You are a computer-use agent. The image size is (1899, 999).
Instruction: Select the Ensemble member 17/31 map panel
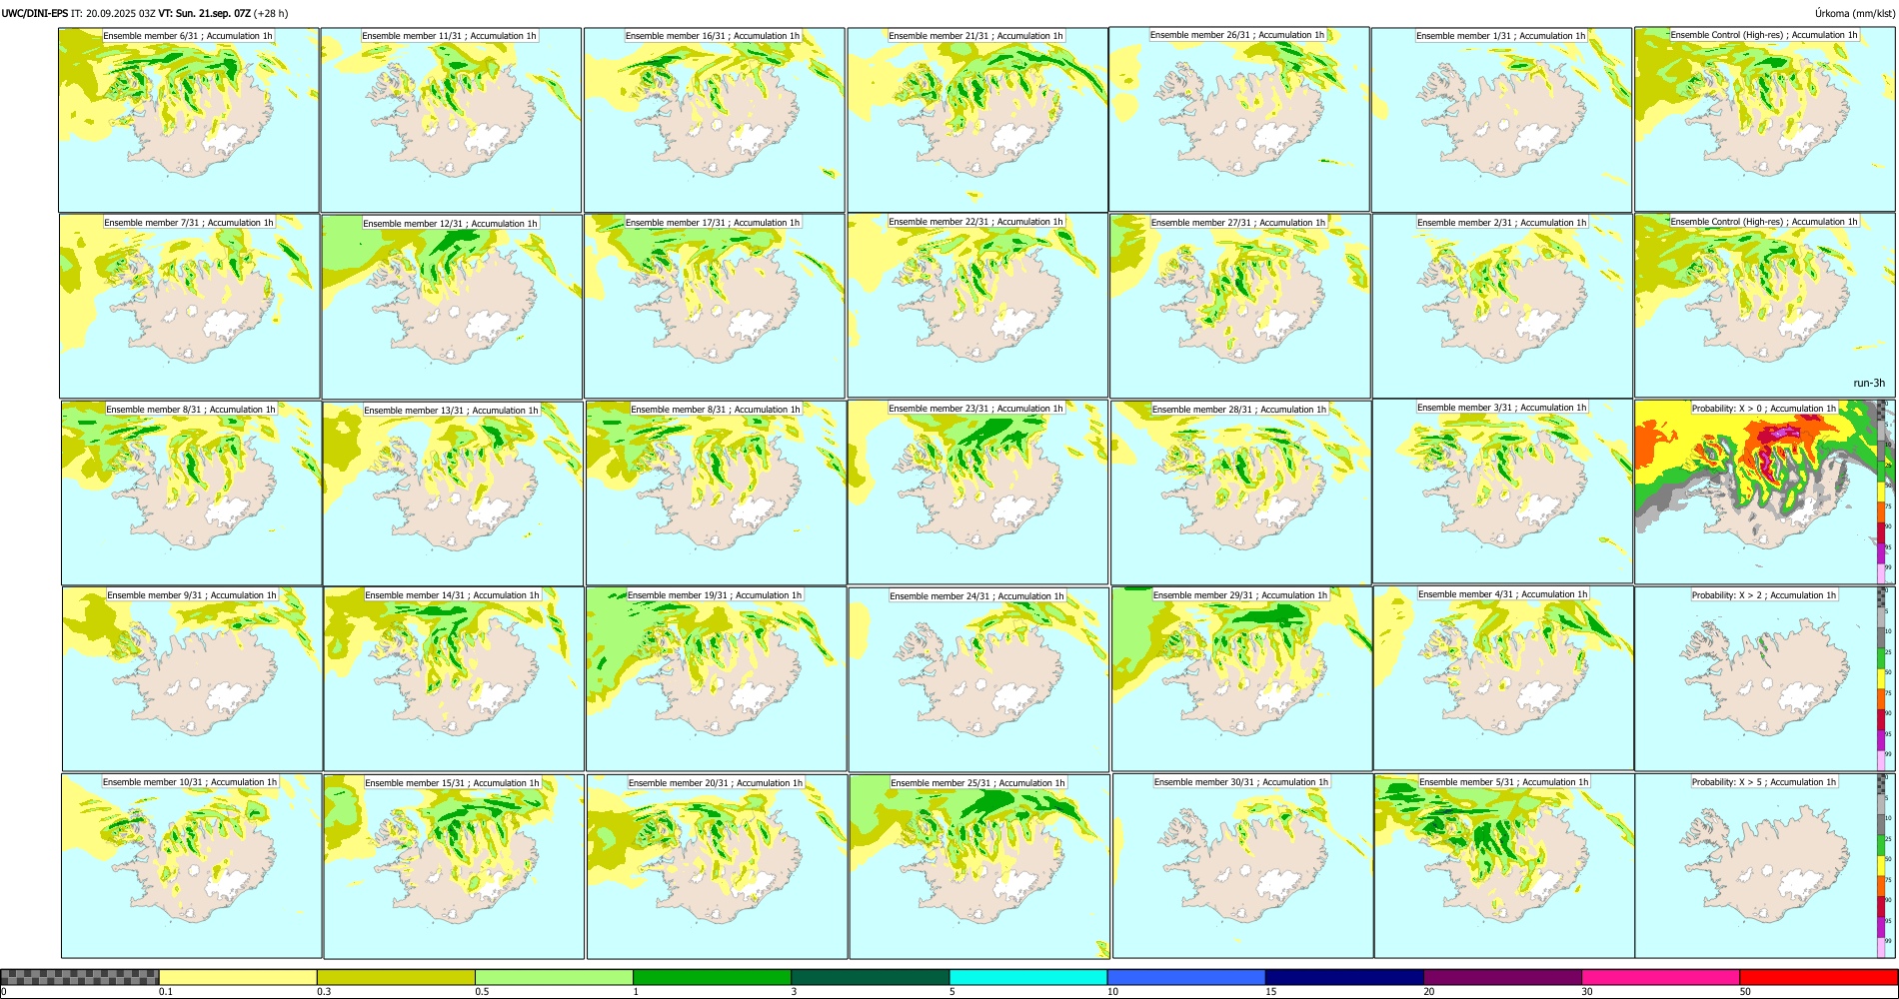[x=715, y=306]
